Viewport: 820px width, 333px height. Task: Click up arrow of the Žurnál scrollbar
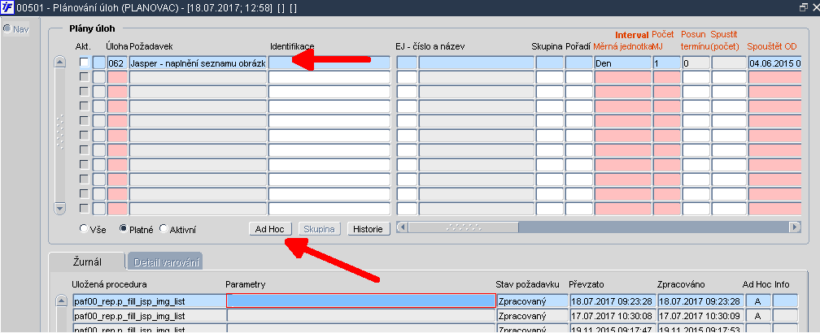pos(62,301)
